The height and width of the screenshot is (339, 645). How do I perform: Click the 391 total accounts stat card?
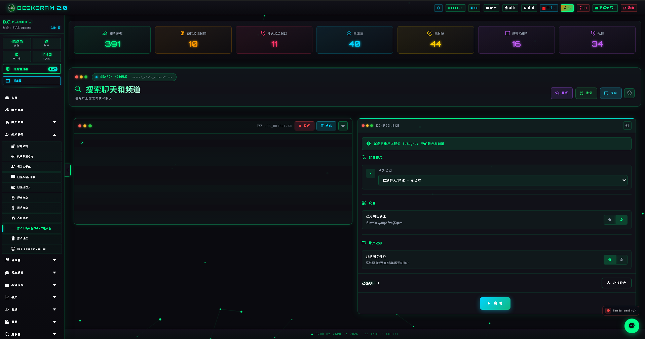click(x=112, y=40)
